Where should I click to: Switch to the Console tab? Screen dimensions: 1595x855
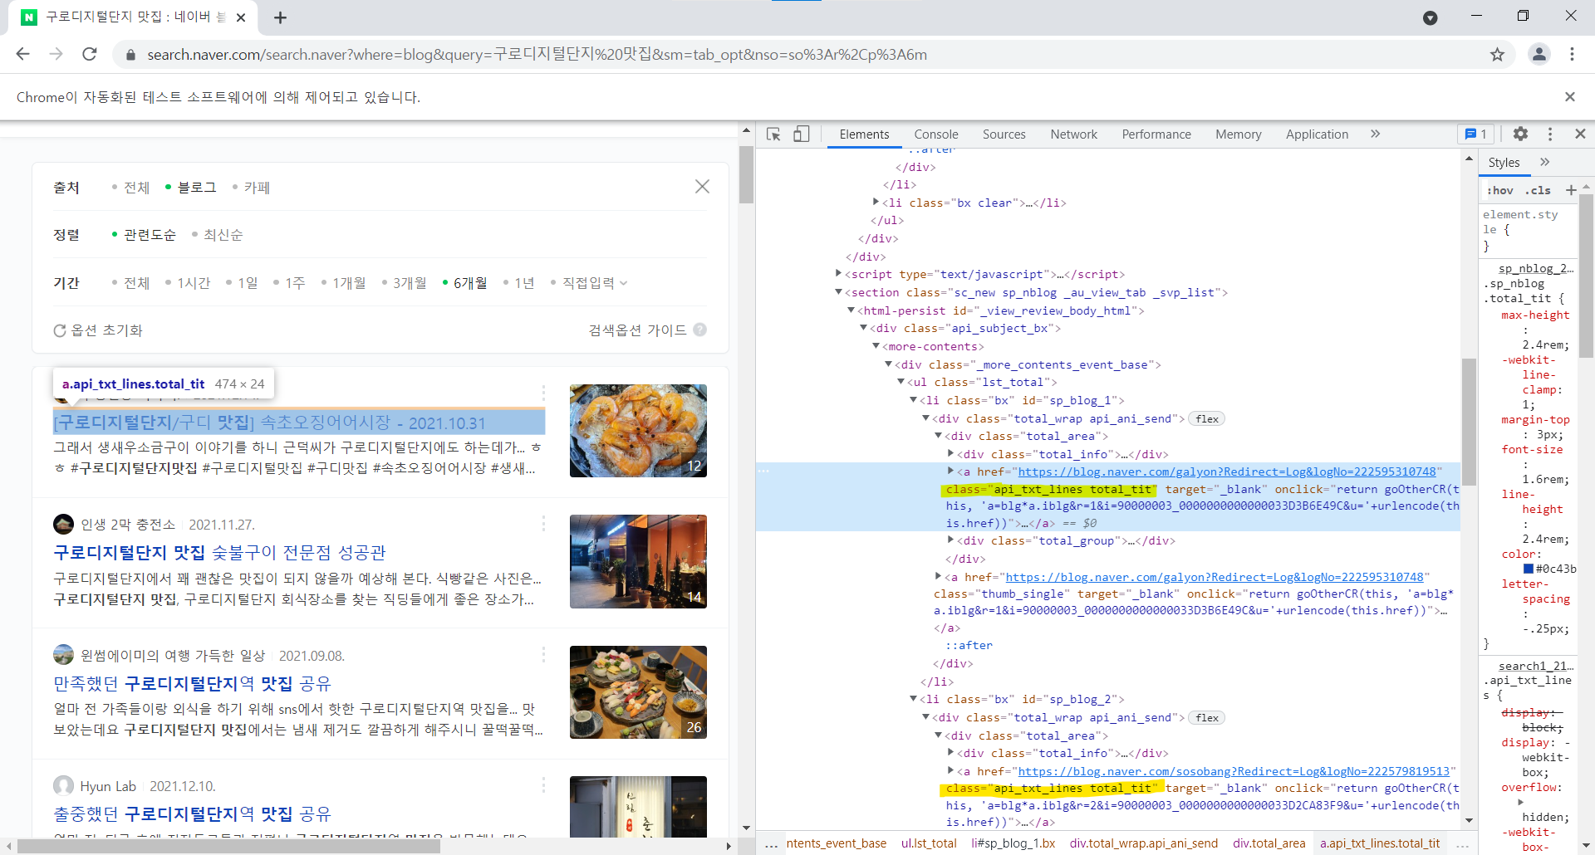(936, 134)
